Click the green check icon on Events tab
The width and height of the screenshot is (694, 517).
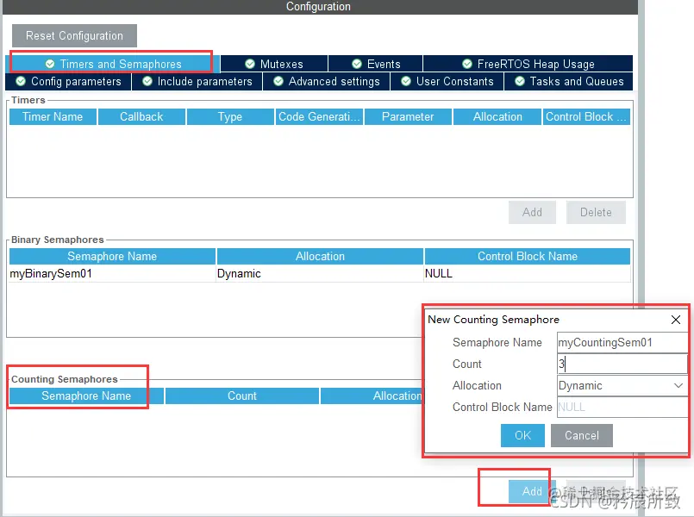(x=357, y=64)
